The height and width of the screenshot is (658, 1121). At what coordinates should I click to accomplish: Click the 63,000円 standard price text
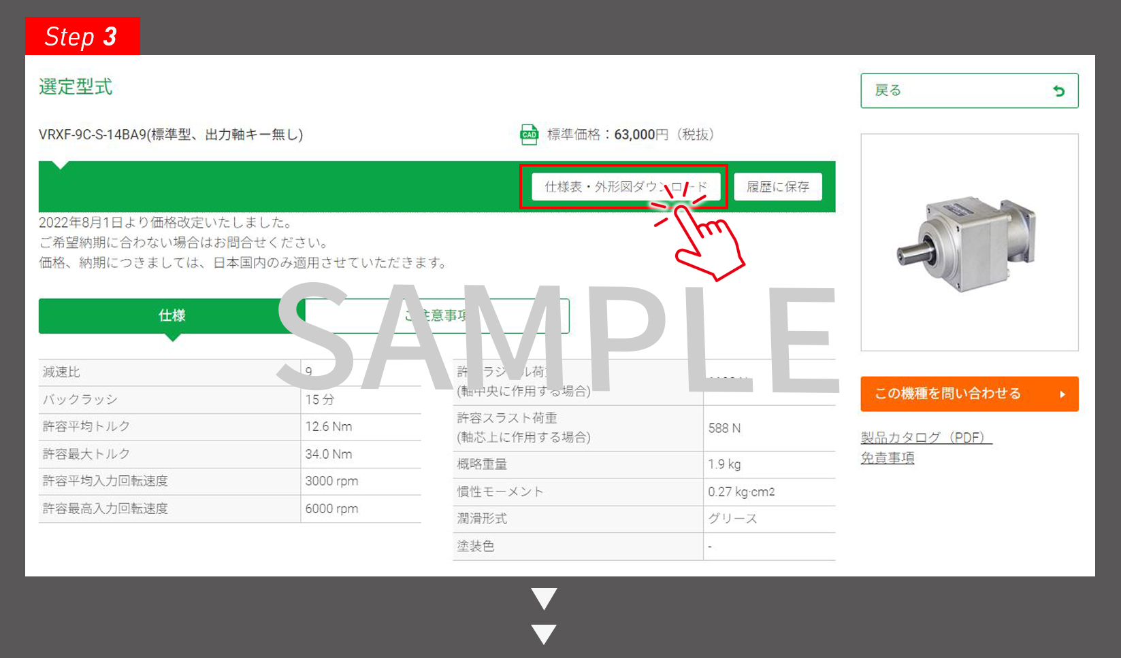coord(641,135)
